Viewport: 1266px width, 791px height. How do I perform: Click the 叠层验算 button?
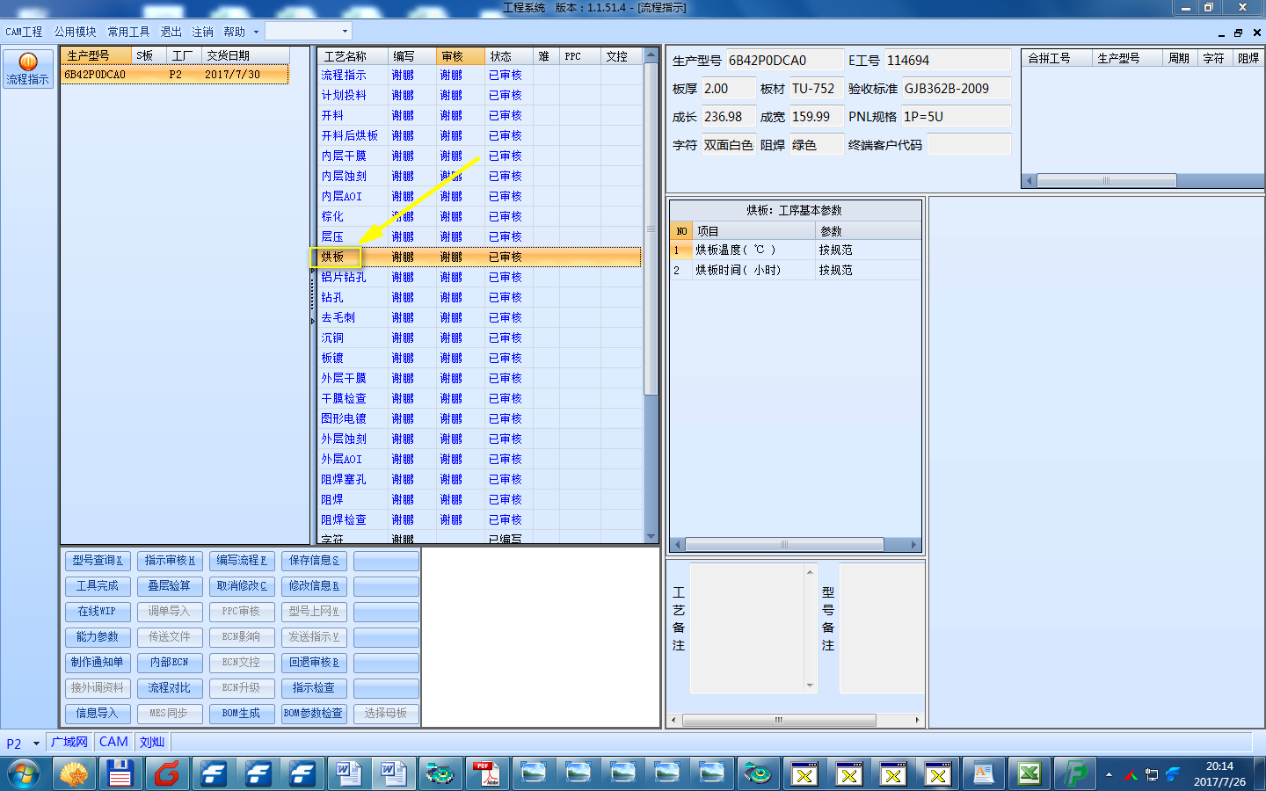point(170,586)
